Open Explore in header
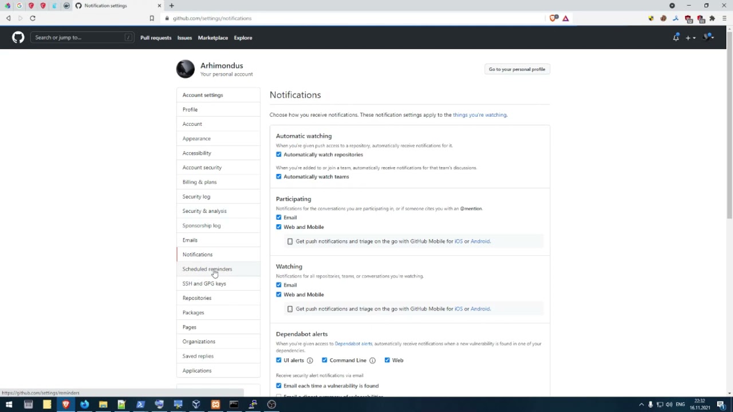This screenshot has height=412, width=733. click(243, 38)
